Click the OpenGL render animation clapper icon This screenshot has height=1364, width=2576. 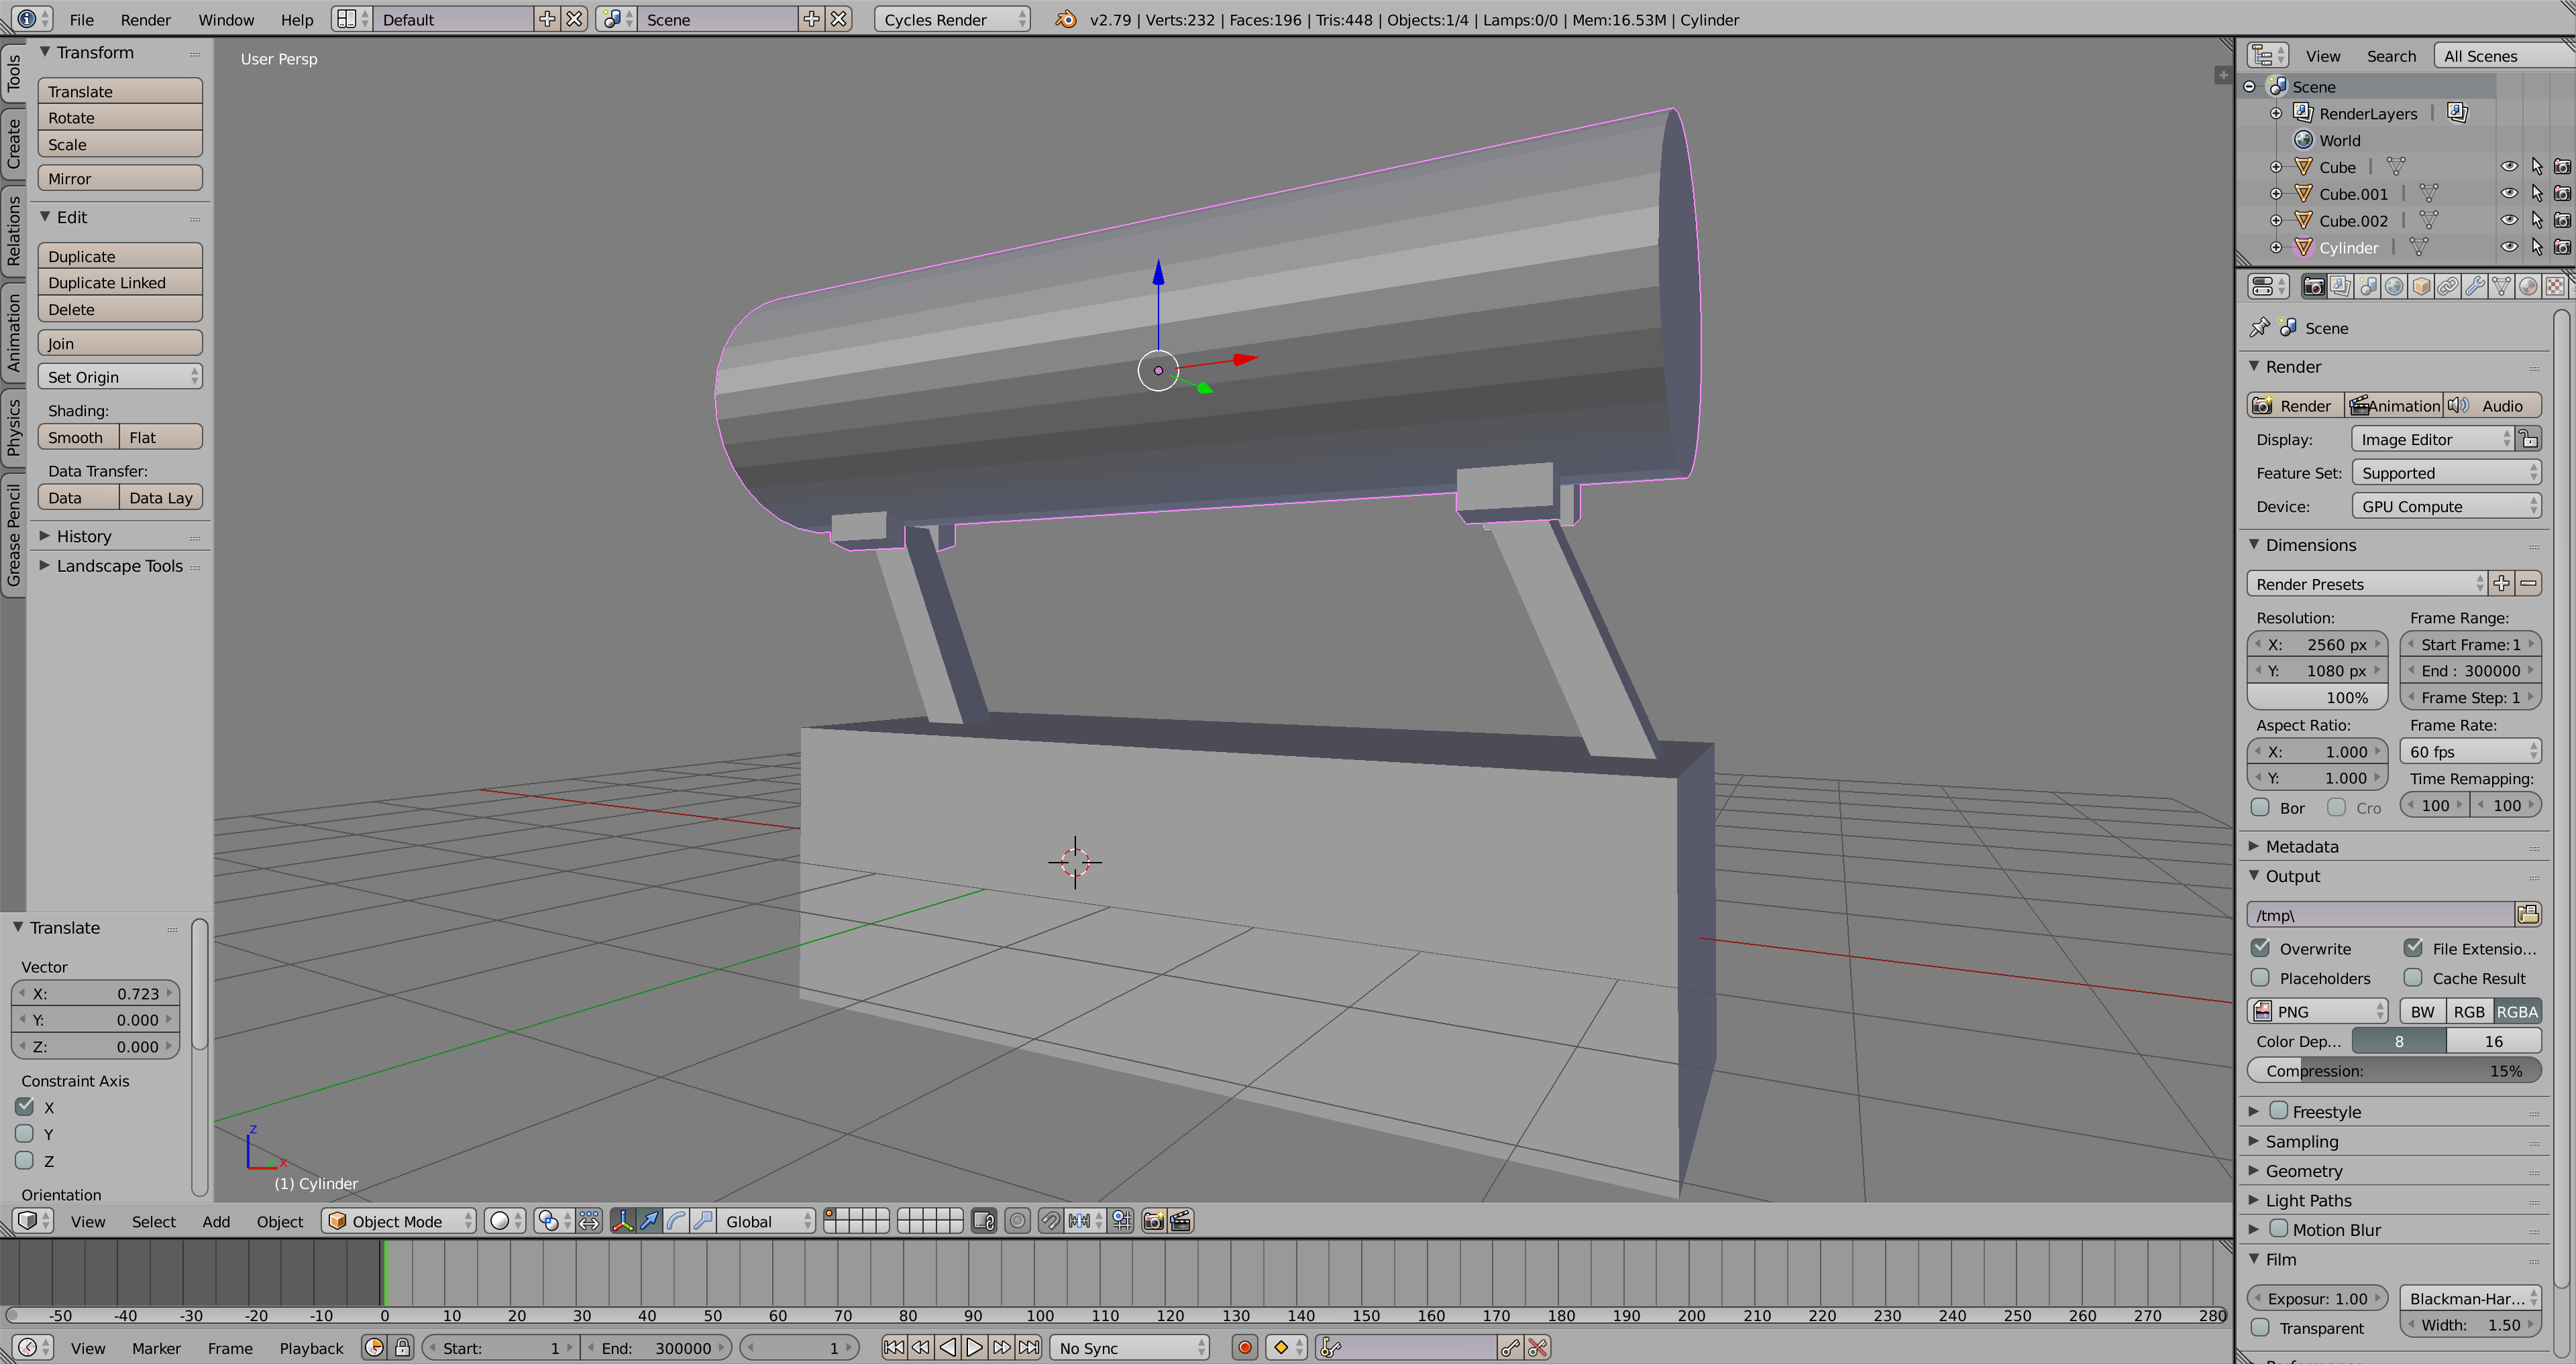pyautogui.click(x=1181, y=1221)
